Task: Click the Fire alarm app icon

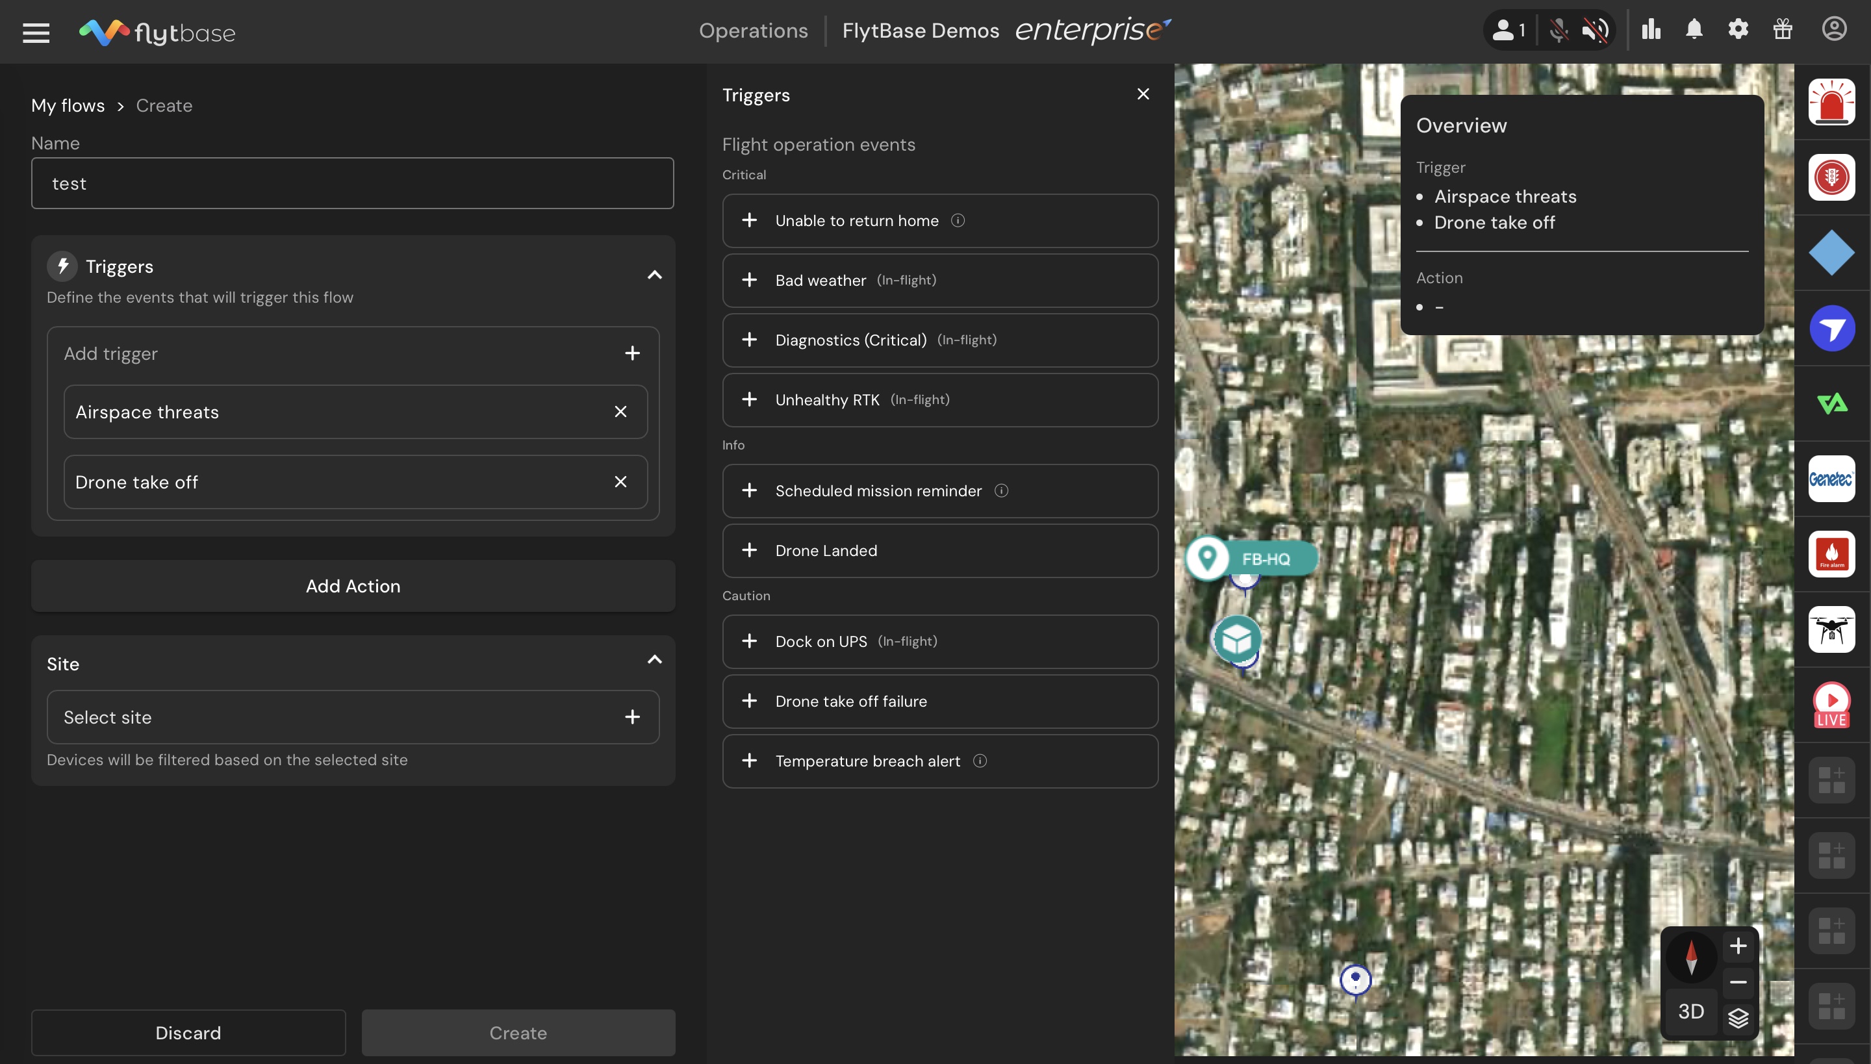Action: pyautogui.click(x=1831, y=554)
